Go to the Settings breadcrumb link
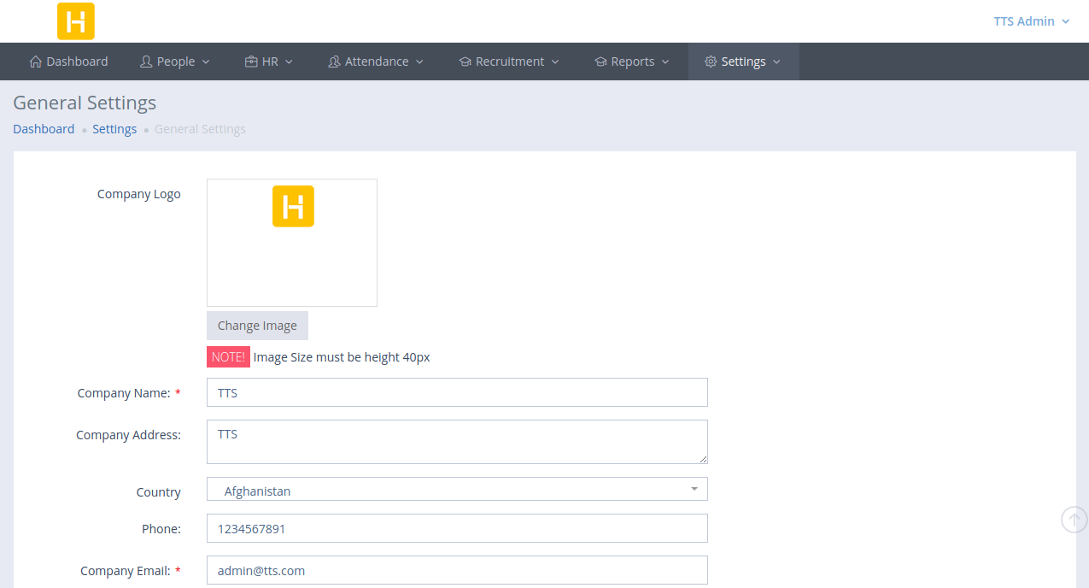The image size is (1089, 588). (114, 129)
